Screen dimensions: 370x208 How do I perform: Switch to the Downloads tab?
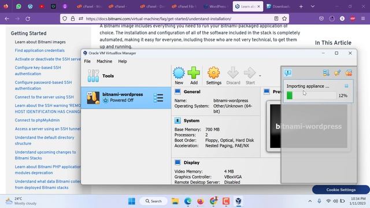[279, 6]
